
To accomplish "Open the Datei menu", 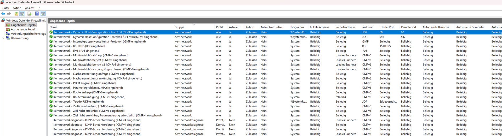I will coord(6,8).
